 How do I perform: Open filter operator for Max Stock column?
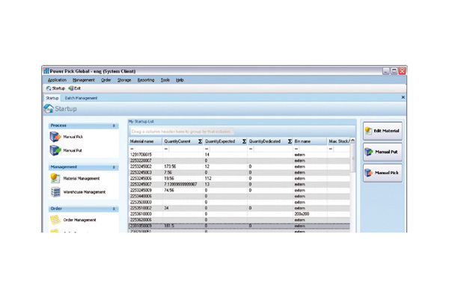pos(331,149)
